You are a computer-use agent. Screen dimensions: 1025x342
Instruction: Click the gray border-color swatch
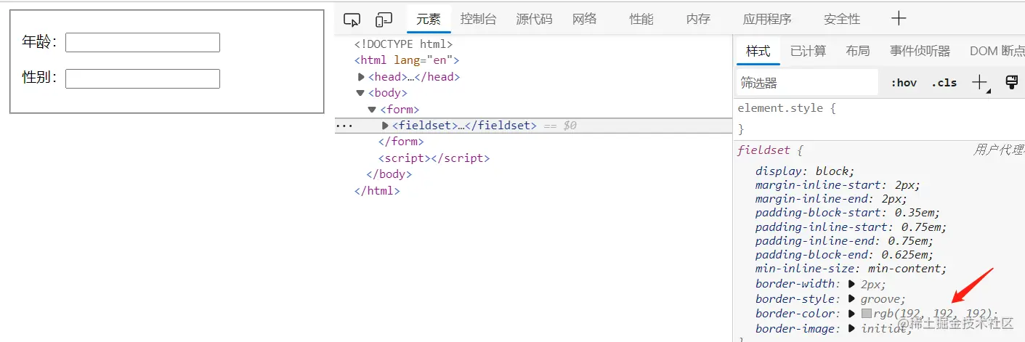pos(867,314)
